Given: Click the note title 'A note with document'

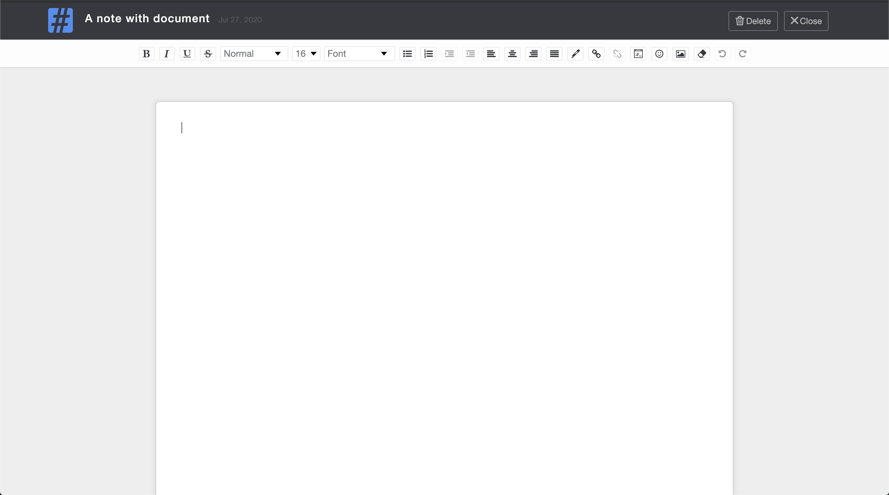Looking at the screenshot, I should pyautogui.click(x=147, y=18).
